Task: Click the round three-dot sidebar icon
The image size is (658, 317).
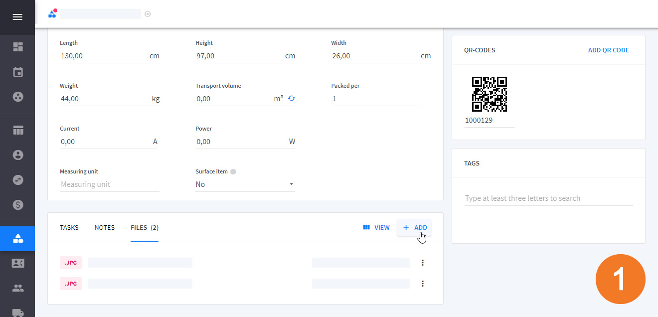Action: 18,97
